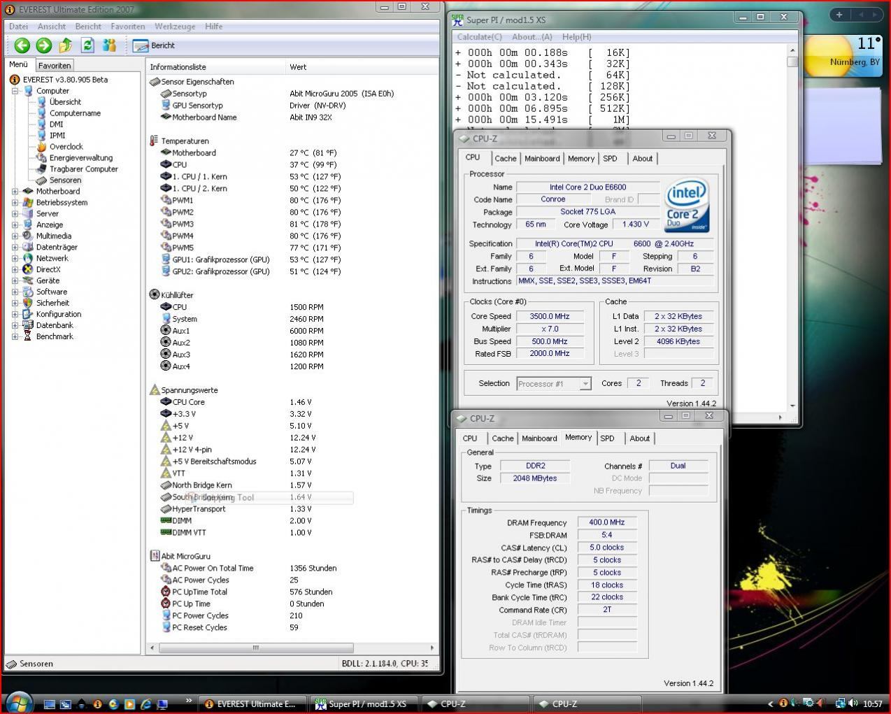Select DMI tree item
Image resolution: width=891 pixels, height=714 pixels.
(x=56, y=124)
